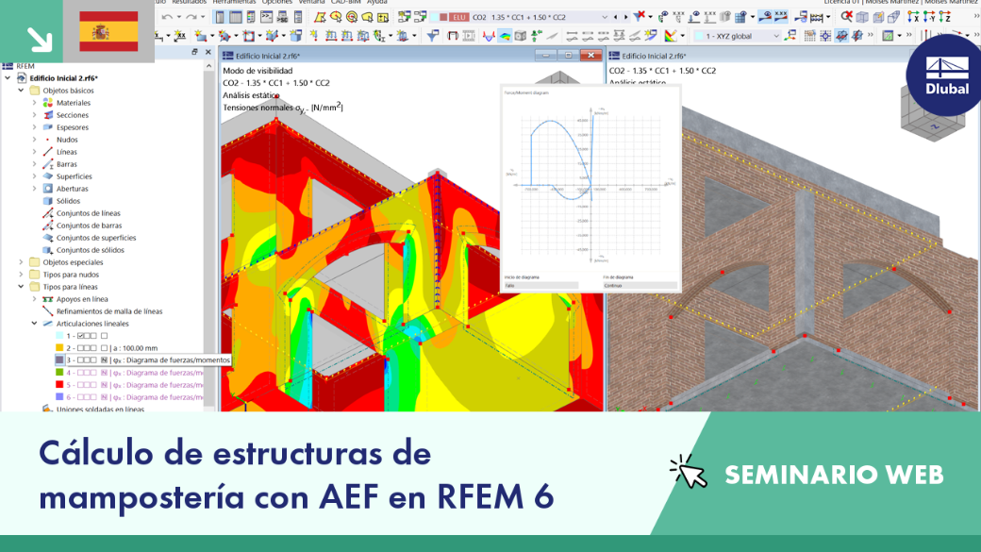Select the view in Z direction axis icon
This screenshot has width=981, height=552.
pos(945,18)
